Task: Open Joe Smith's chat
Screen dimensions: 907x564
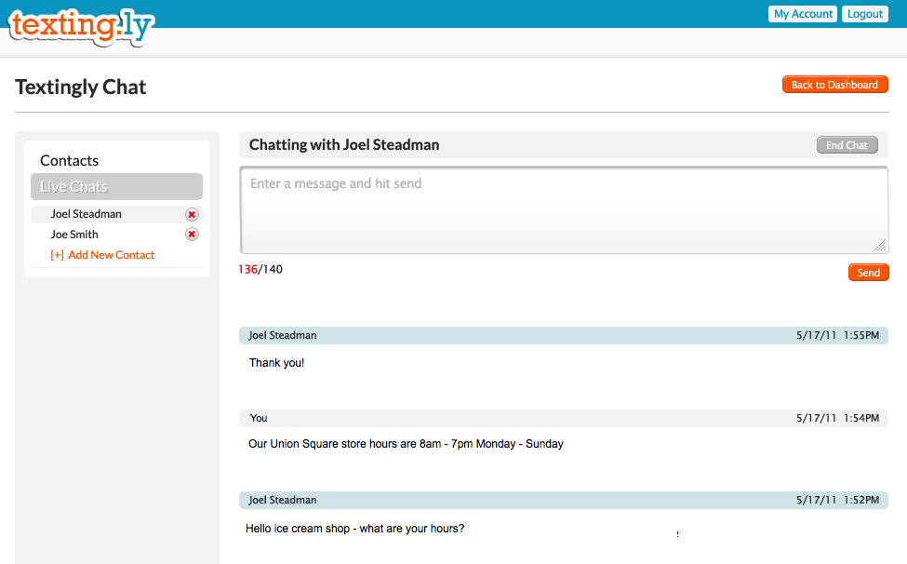Action: (x=74, y=235)
